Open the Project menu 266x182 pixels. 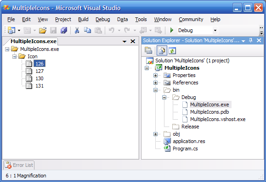[x=63, y=19]
